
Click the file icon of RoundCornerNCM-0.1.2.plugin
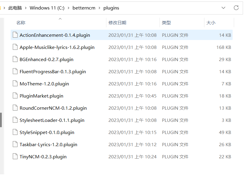tap(15, 108)
